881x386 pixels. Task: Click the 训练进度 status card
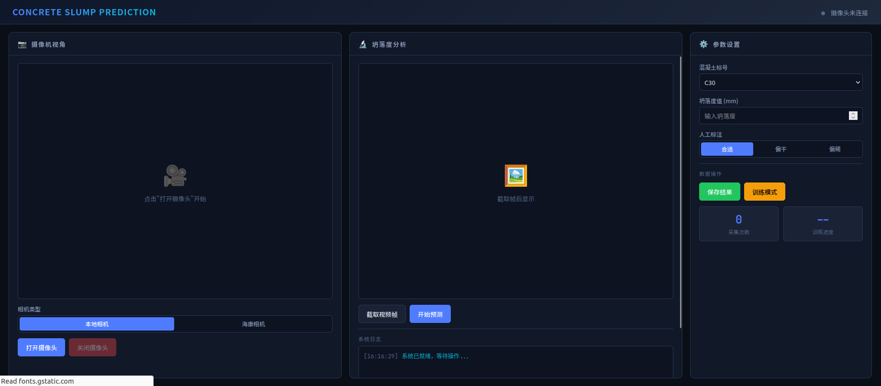[x=823, y=224]
